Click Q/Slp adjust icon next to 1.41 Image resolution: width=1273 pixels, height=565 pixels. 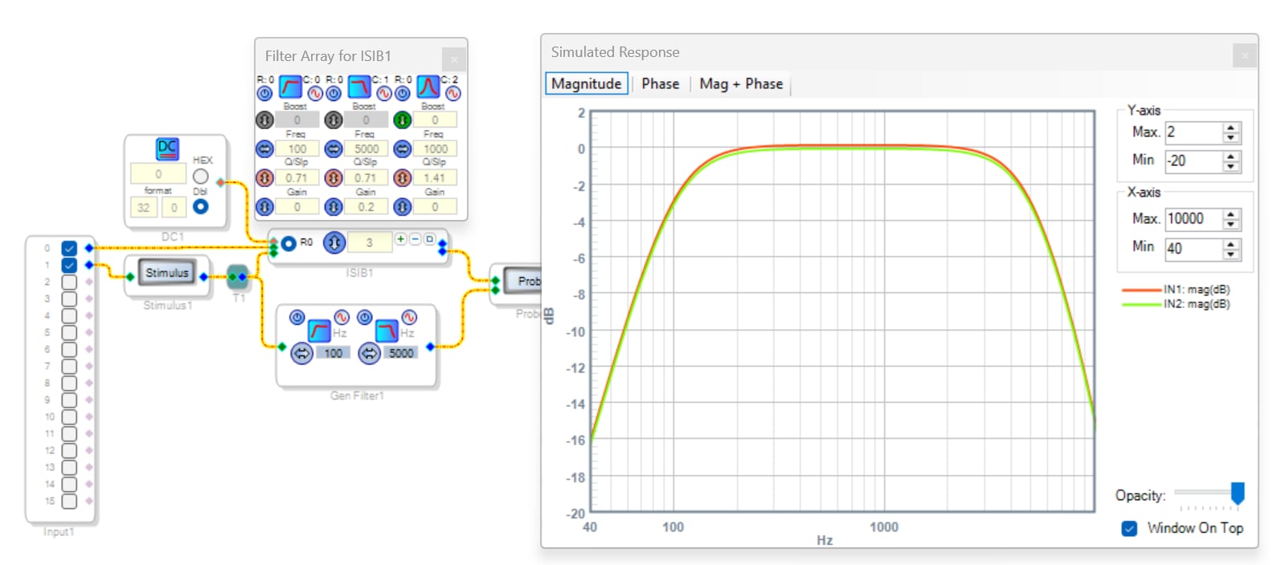(403, 177)
